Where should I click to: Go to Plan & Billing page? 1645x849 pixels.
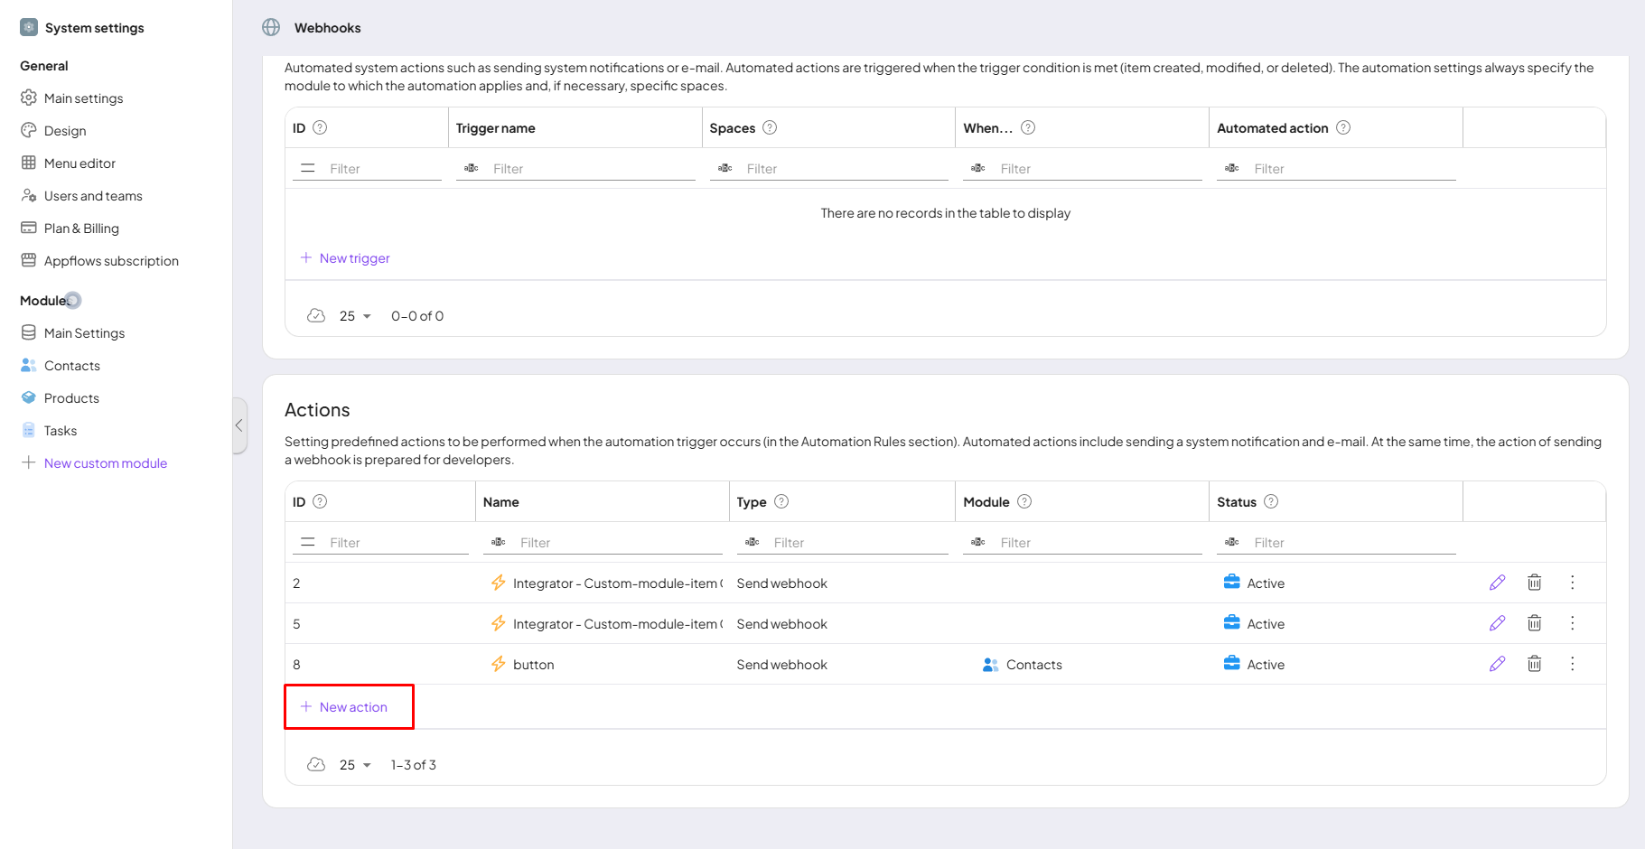[81, 229]
